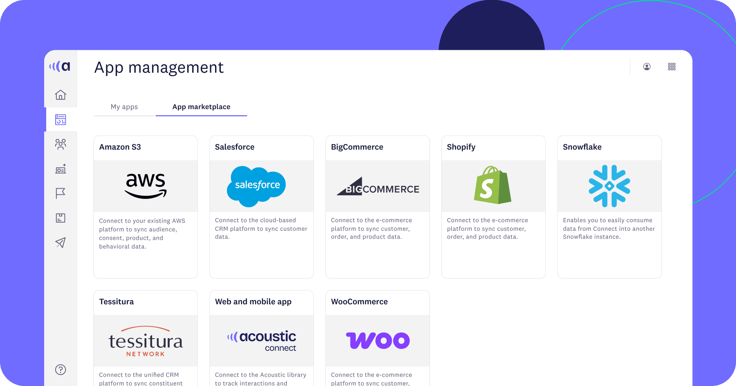Open the flag icon in sidebar
Image resolution: width=736 pixels, height=386 pixels.
click(x=61, y=193)
